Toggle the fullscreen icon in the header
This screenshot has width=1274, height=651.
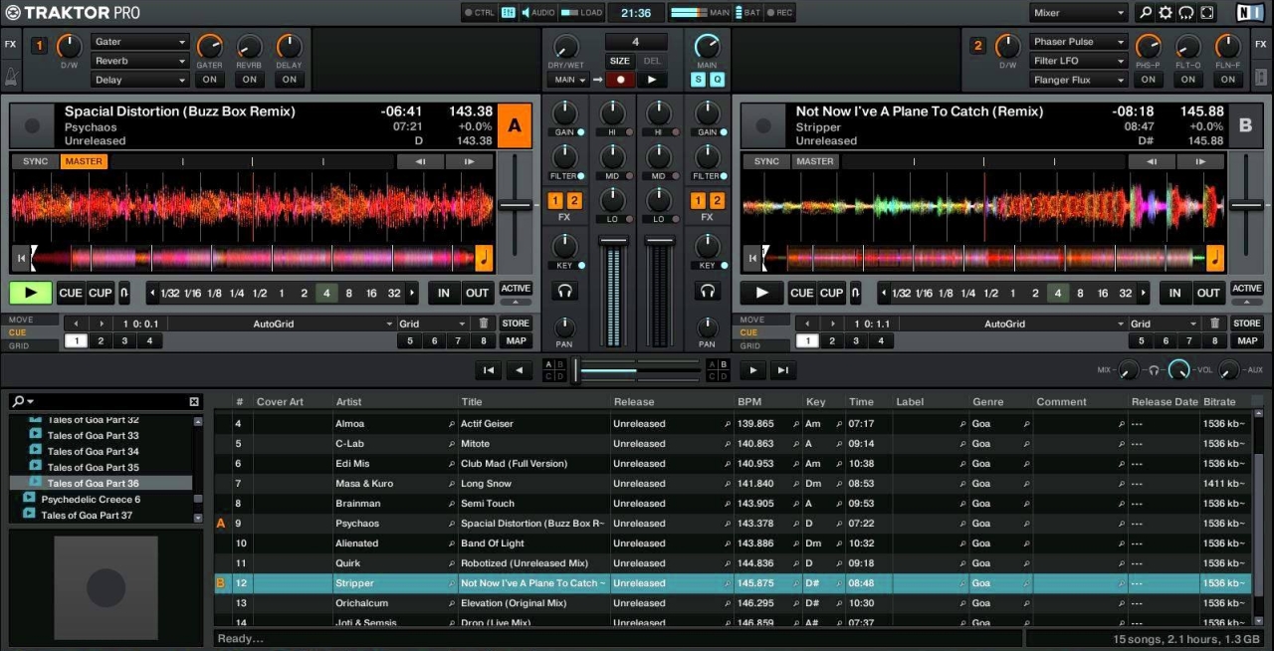1207,13
